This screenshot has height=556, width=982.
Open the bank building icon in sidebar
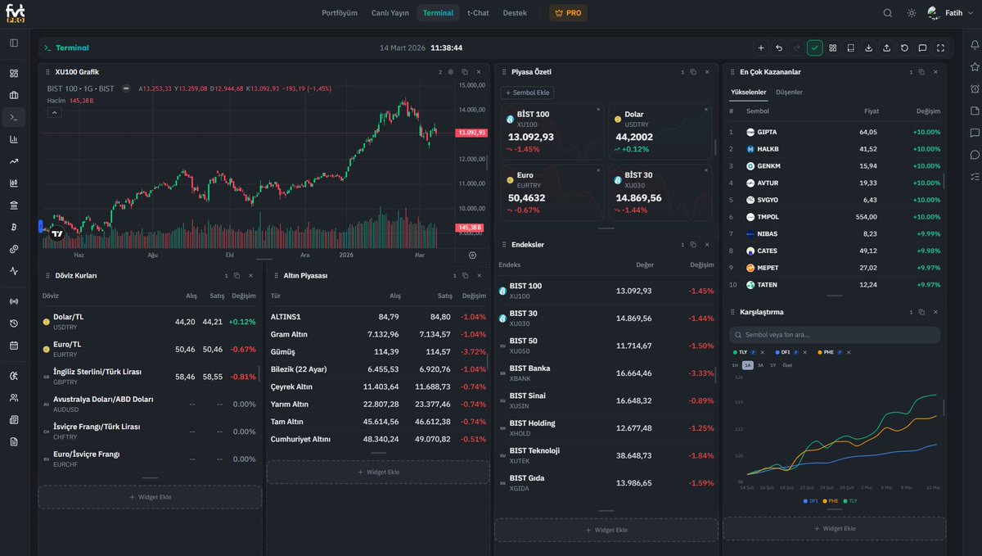pos(14,205)
